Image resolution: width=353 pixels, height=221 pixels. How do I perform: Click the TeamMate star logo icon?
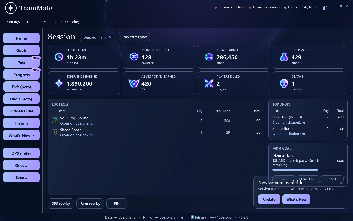pos(11,8)
